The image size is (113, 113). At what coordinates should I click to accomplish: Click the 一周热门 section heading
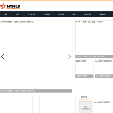pyautogui.click(x=83, y=97)
